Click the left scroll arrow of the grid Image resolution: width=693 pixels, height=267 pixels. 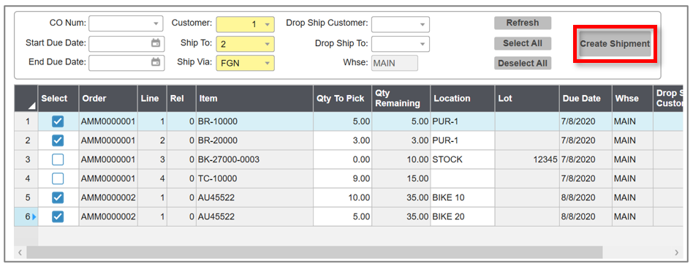coord(20,252)
